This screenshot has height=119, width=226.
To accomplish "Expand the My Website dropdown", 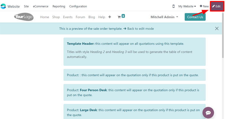I will point(187,6).
